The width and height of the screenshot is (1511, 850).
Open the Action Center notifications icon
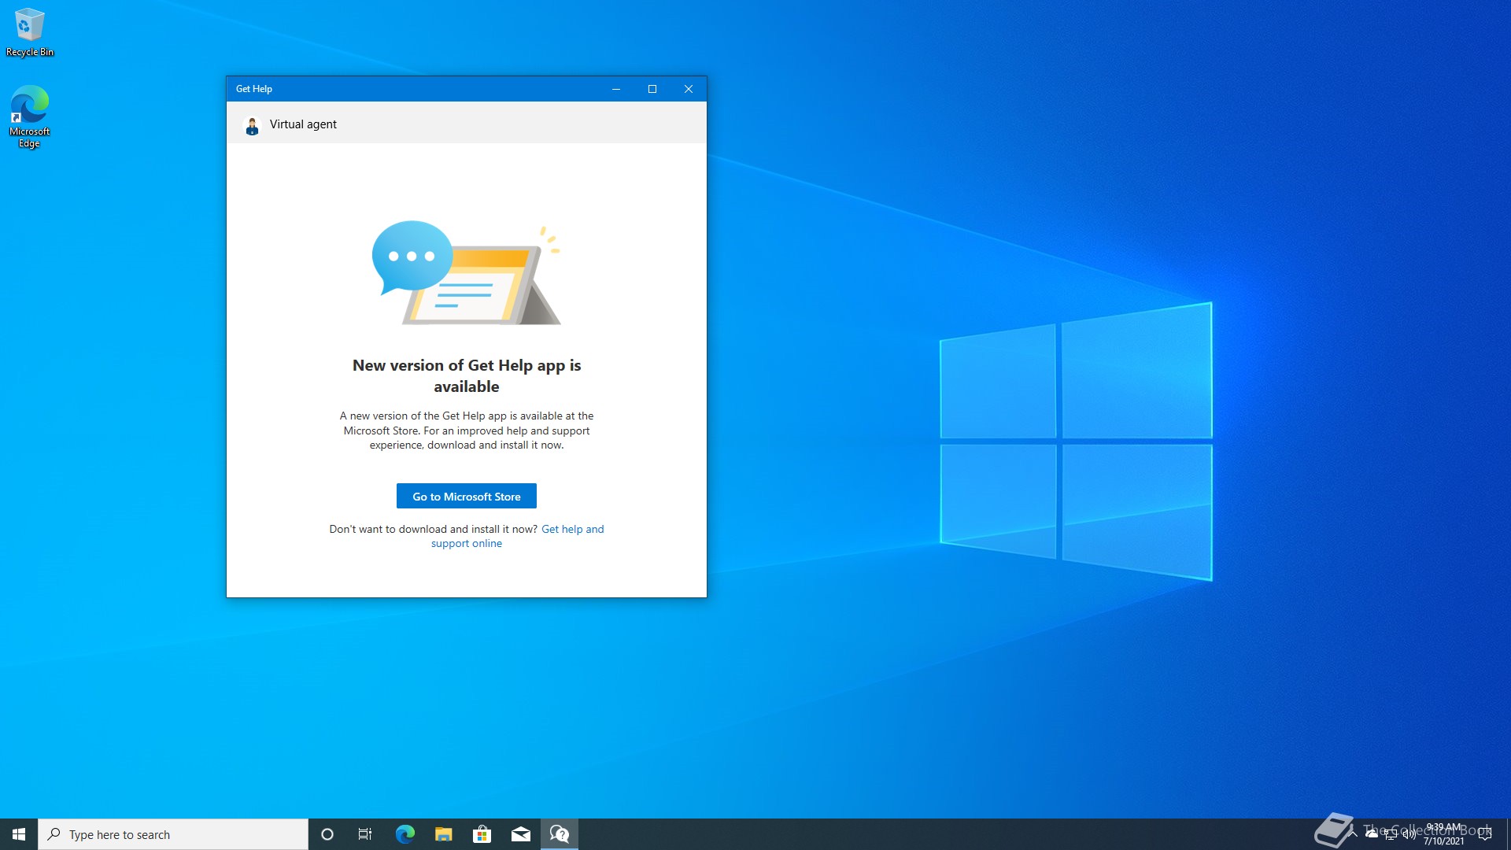click(x=1485, y=834)
